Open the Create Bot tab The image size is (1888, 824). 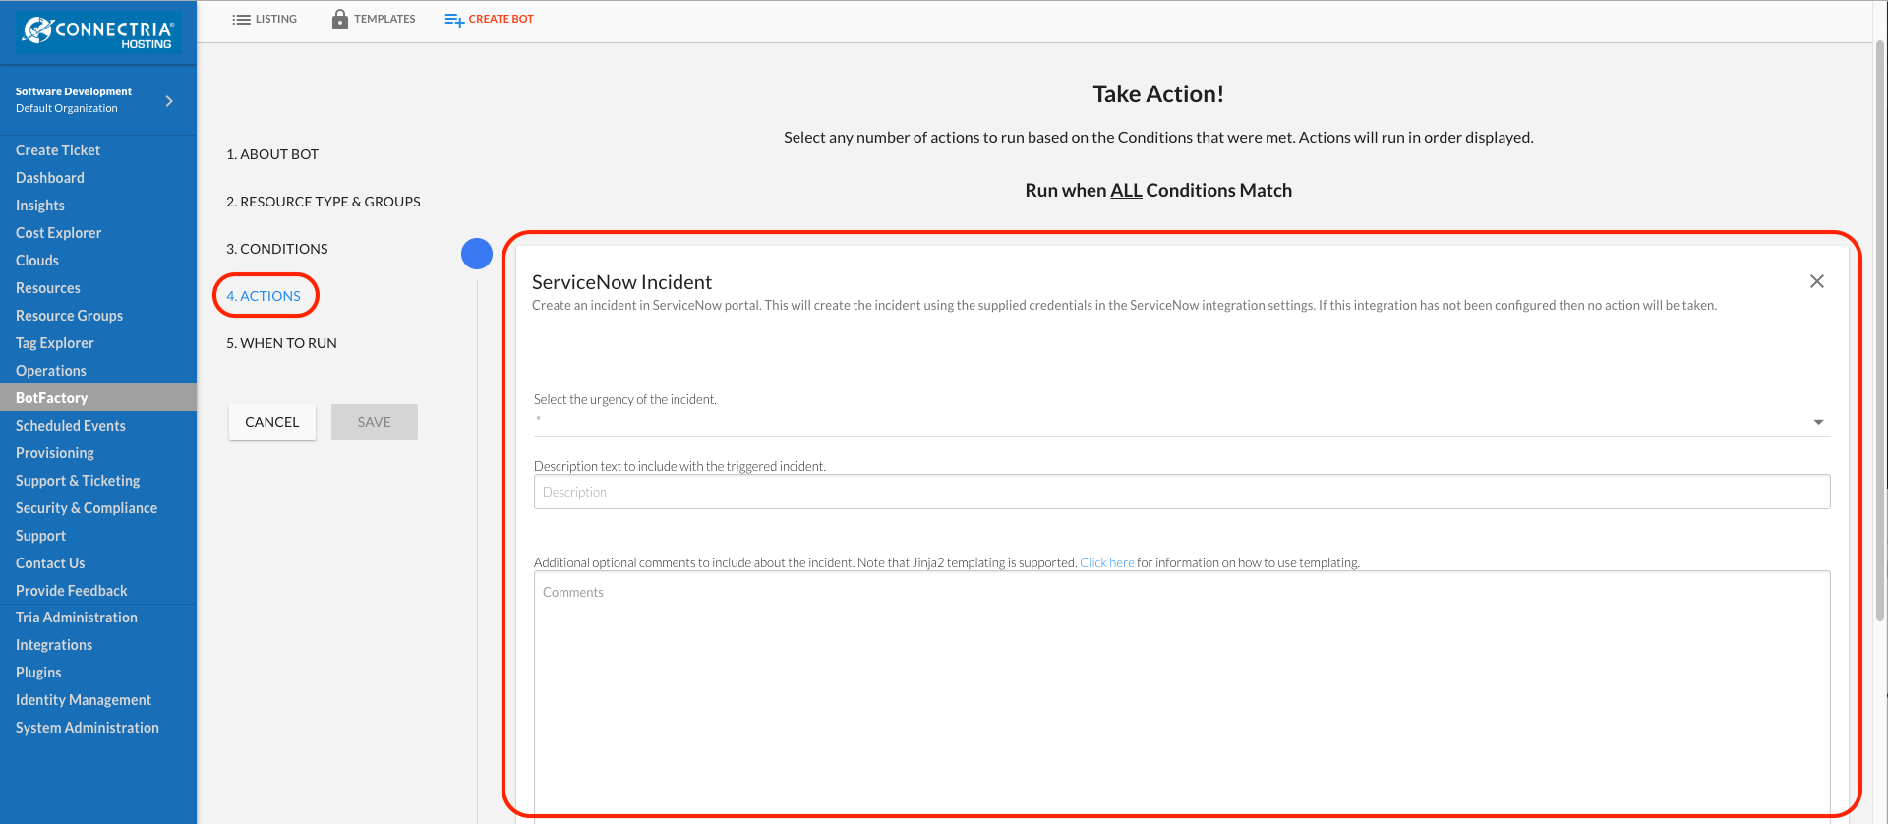coord(489,19)
